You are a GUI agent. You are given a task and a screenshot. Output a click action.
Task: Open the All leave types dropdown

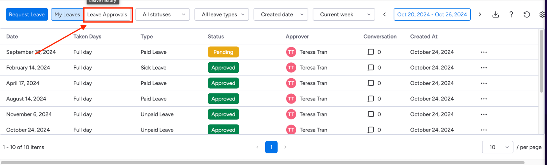222,14
